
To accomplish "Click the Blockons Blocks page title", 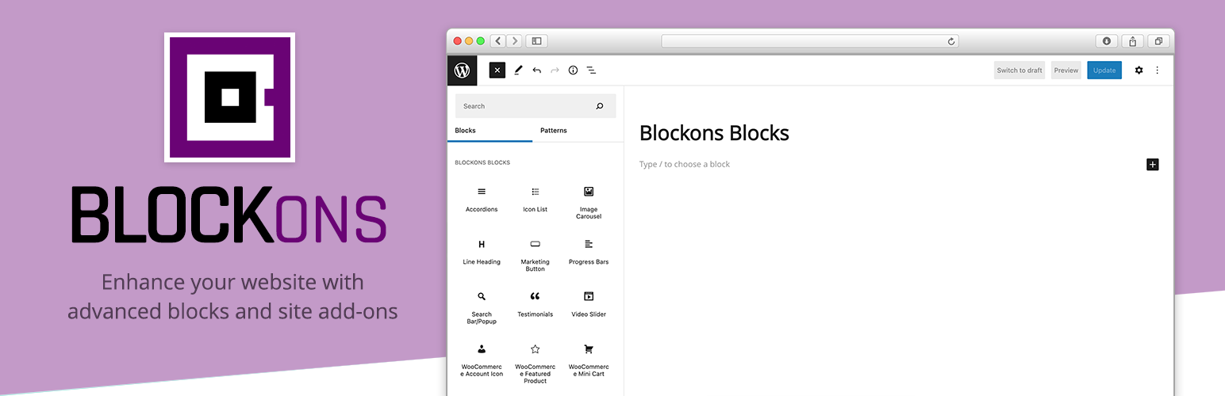I will click(x=714, y=133).
